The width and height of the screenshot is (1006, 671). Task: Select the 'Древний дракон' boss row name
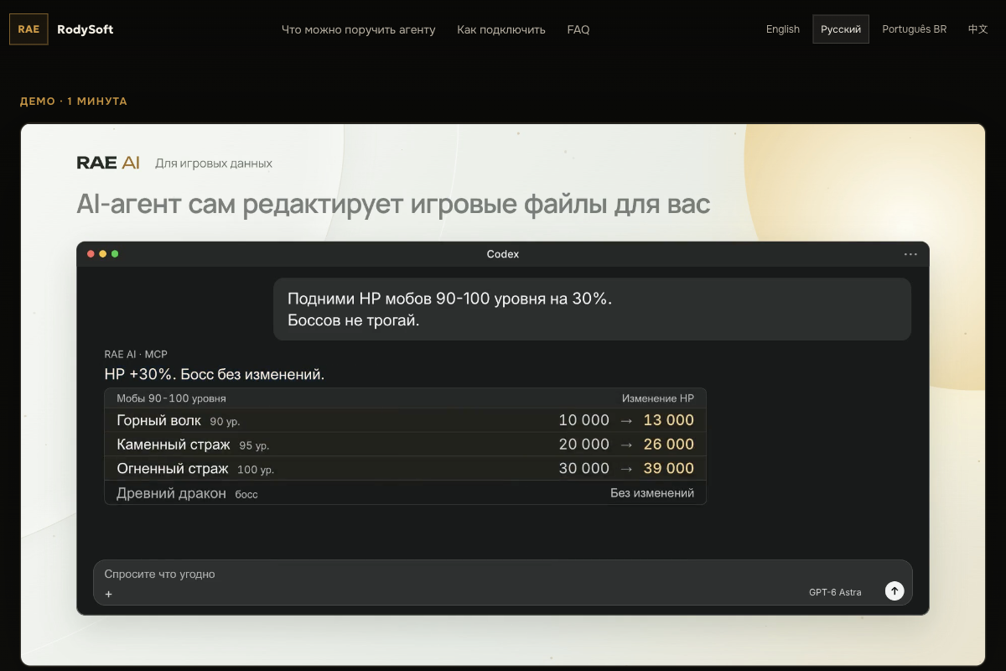[x=171, y=493]
